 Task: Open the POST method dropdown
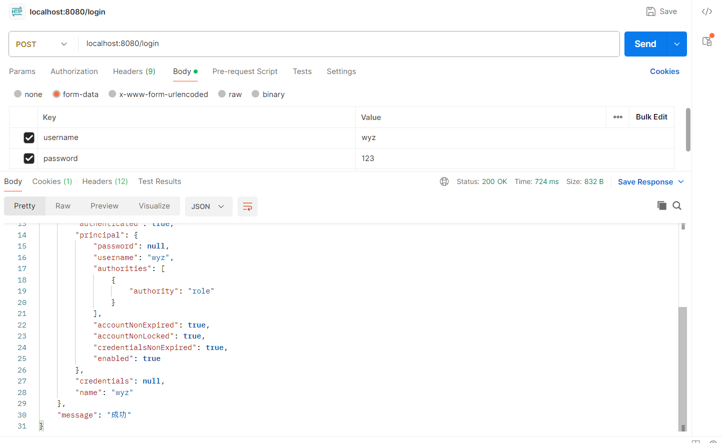tap(42, 44)
